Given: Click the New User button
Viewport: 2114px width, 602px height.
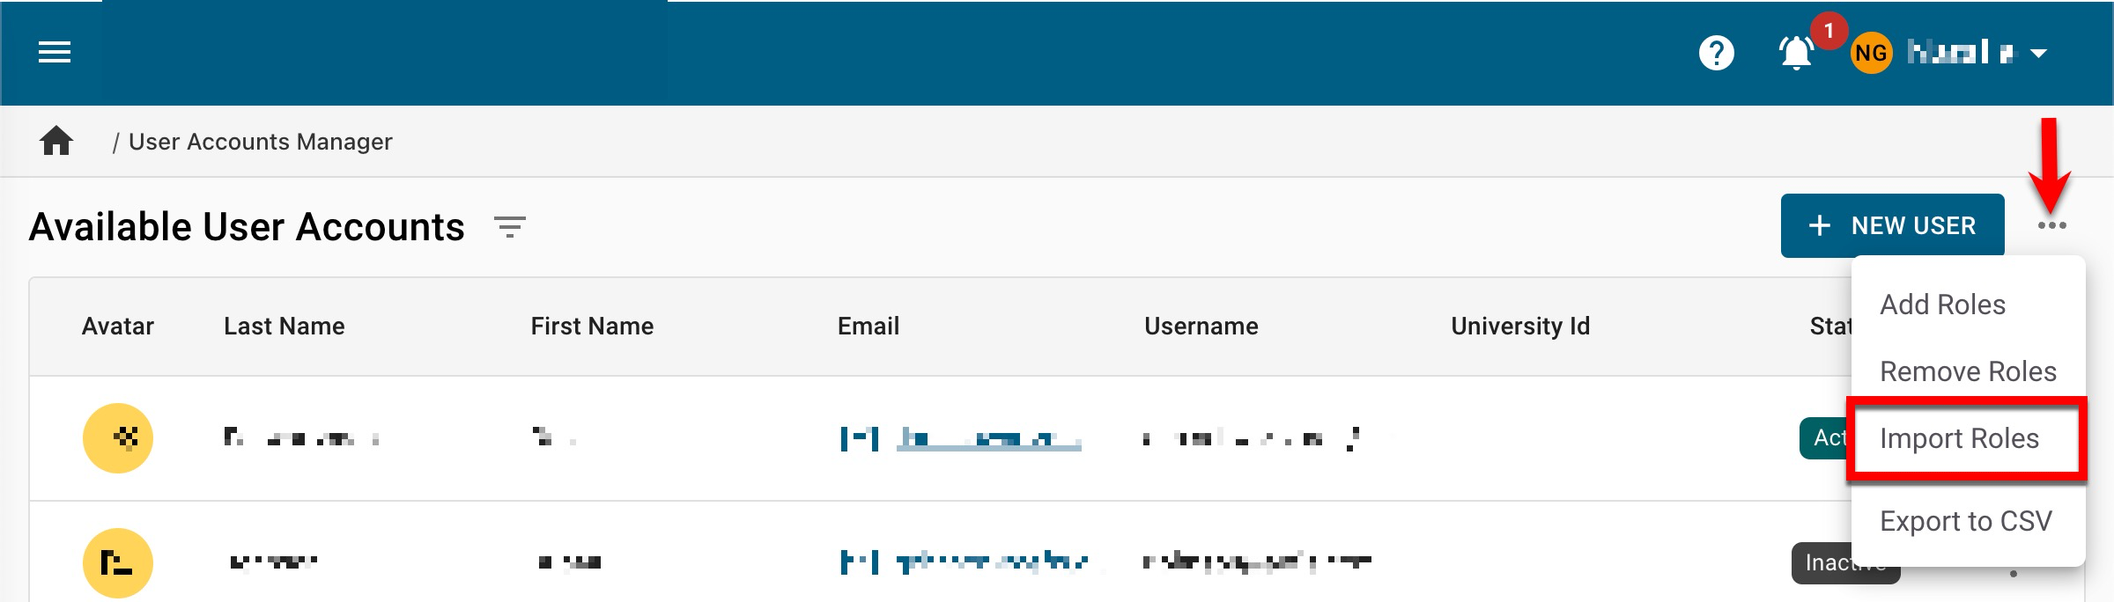Looking at the screenshot, I should 1892,226.
